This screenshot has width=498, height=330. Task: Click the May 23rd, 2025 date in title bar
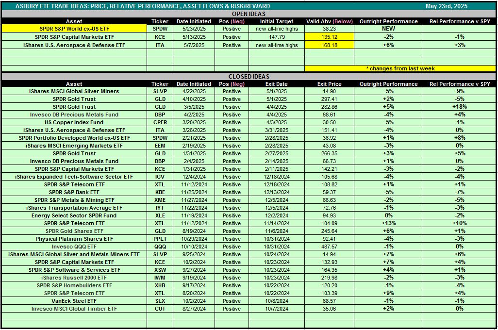click(x=446, y=6)
